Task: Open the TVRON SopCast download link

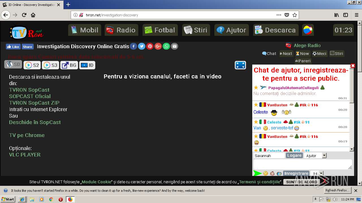Action: (29, 90)
